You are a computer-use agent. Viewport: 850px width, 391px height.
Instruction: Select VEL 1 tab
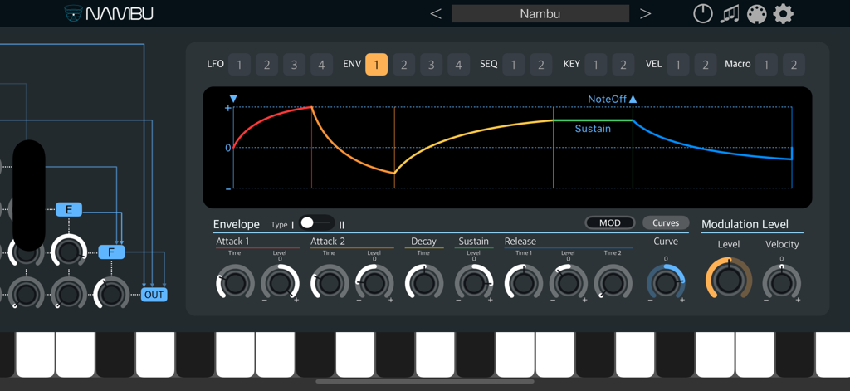pyautogui.click(x=678, y=65)
